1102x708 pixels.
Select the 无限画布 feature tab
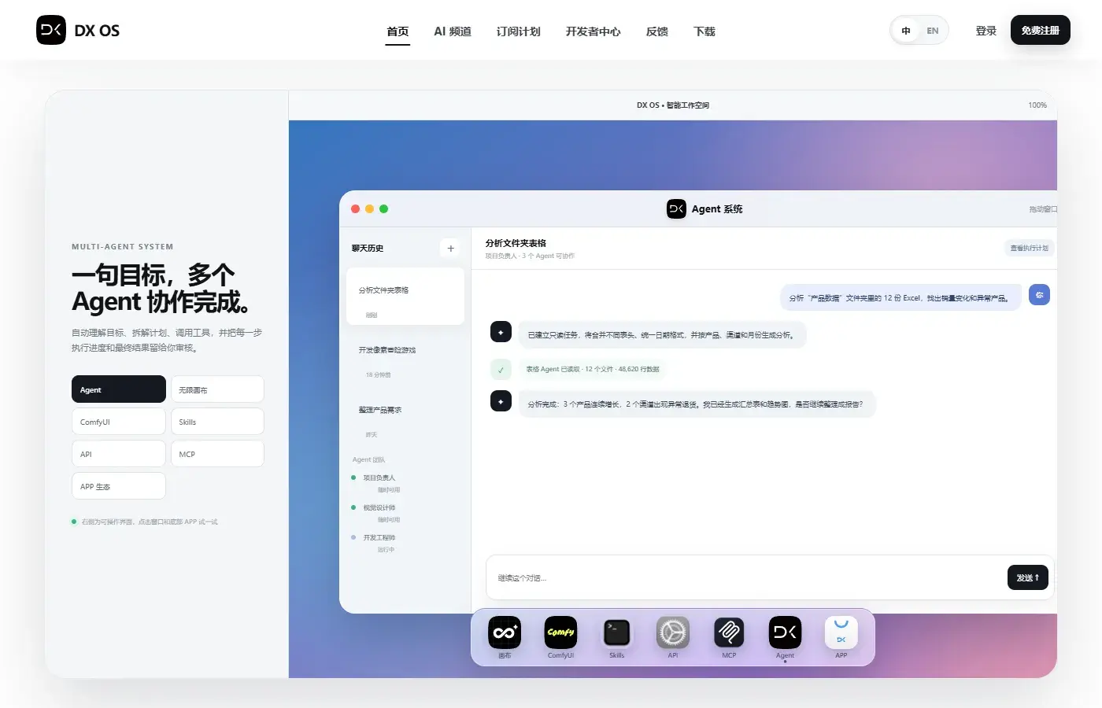[217, 389]
